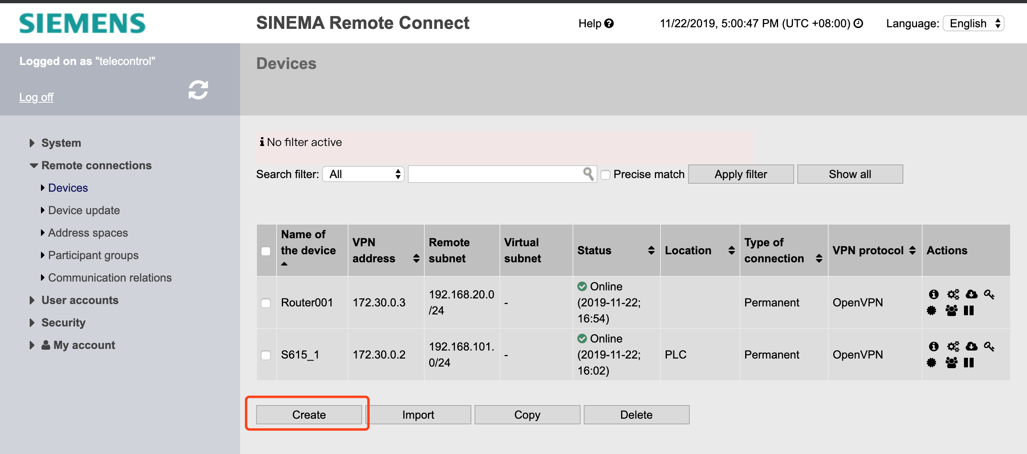Open the Language English dropdown
The image size is (1027, 454).
point(974,24)
